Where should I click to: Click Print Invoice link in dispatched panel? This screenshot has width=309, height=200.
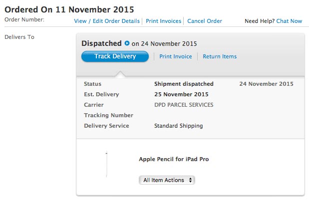pyautogui.click(x=176, y=56)
